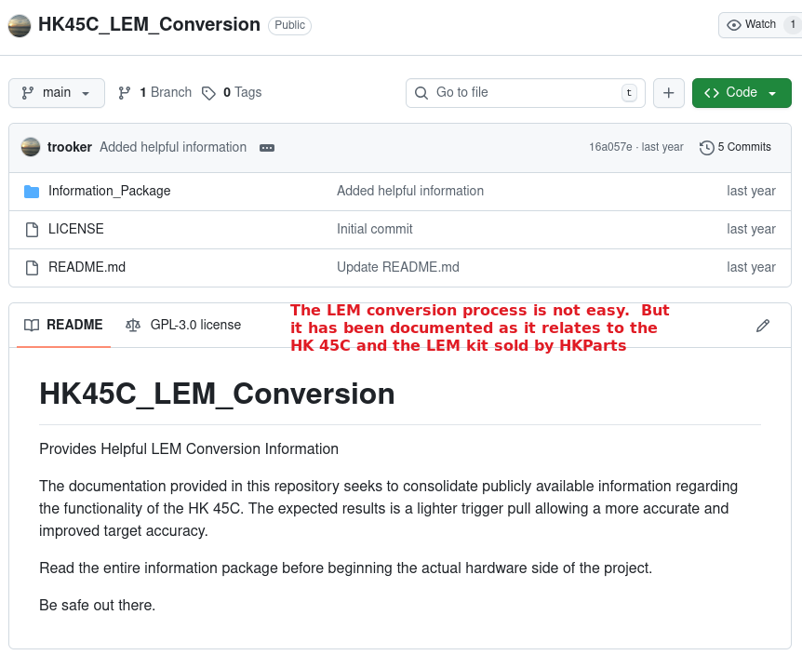Click the tags icon
Screen dimensions: 802x655
208,93
